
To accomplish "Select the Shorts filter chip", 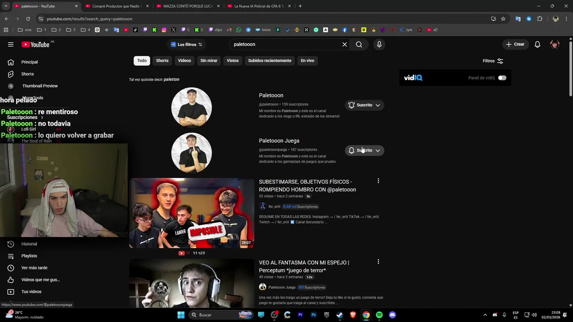I will [162, 61].
